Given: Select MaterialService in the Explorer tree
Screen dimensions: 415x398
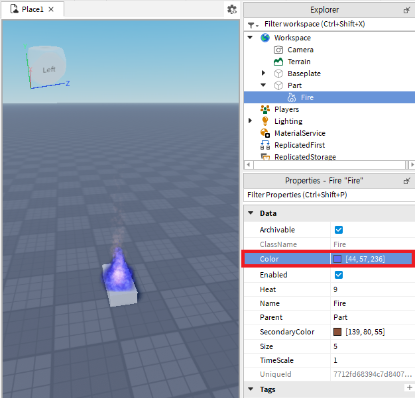Looking at the screenshot, I should pos(300,133).
